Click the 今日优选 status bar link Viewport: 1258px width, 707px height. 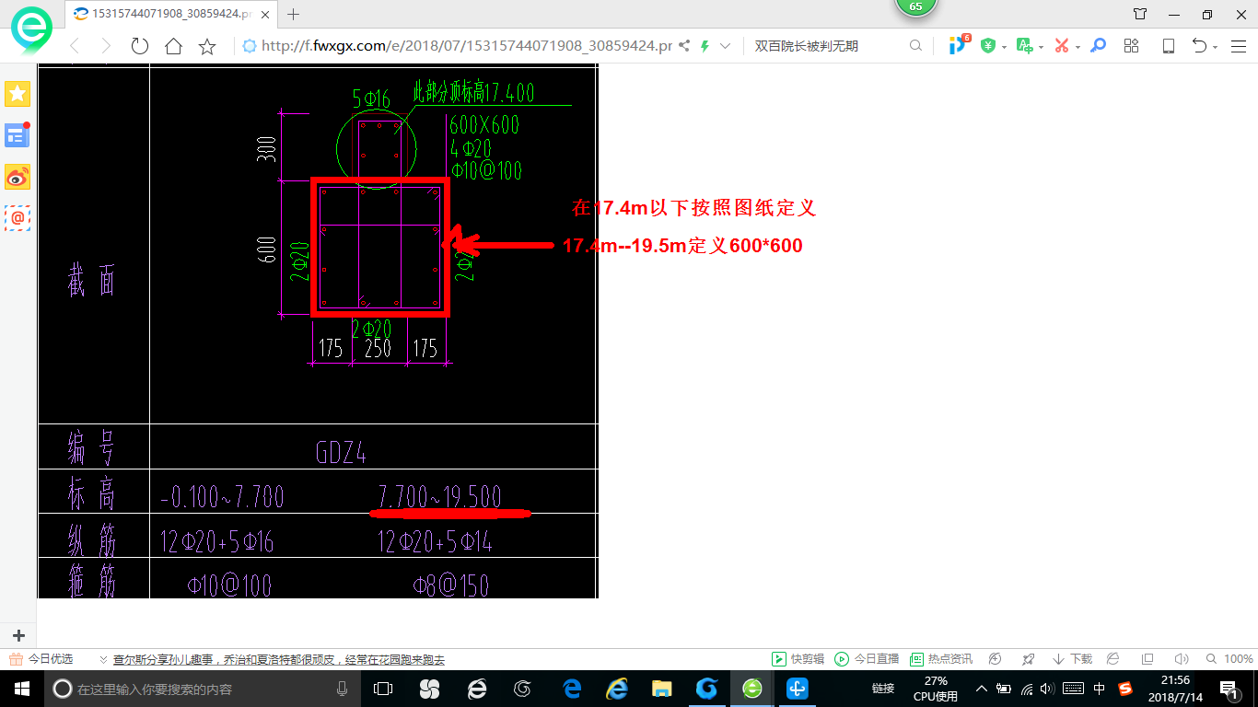[41, 659]
